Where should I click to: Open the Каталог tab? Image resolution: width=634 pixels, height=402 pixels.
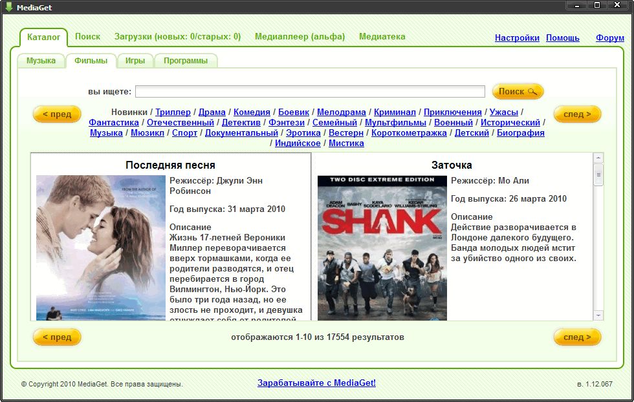(x=43, y=37)
